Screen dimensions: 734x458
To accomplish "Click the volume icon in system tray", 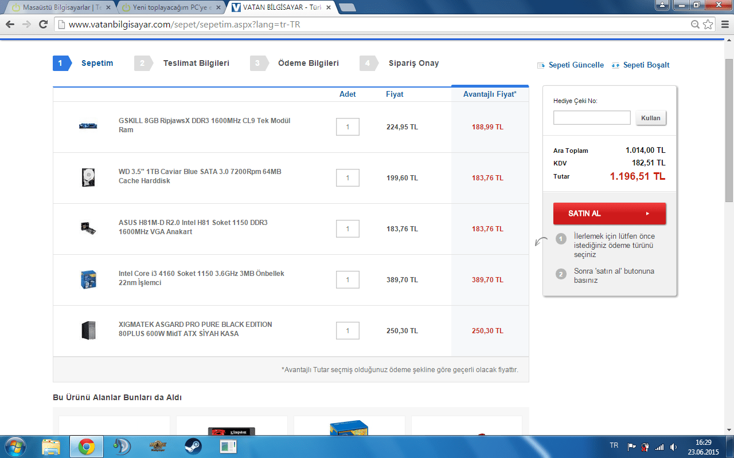I will [x=673, y=447].
